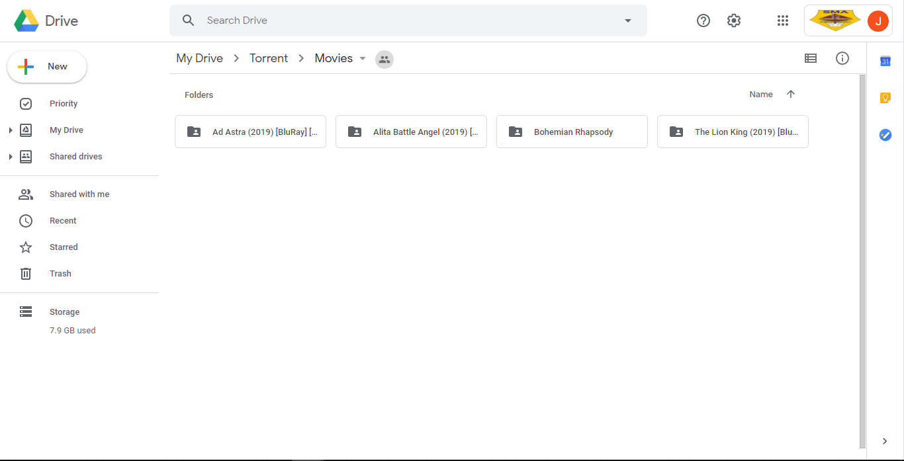Select the Alita Battle Angel folder
904x461 pixels.
pos(411,132)
